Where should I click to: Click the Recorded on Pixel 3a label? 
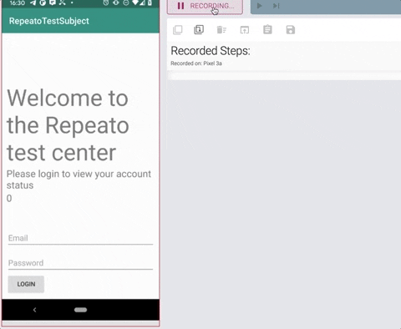pos(196,63)
